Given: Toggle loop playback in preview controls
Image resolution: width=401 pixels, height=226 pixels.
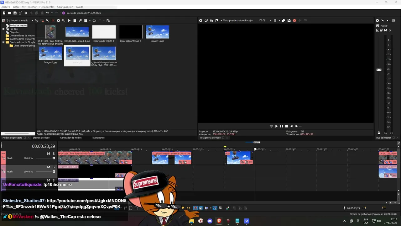Looking at the screenshot, I should tap(271, 126).
